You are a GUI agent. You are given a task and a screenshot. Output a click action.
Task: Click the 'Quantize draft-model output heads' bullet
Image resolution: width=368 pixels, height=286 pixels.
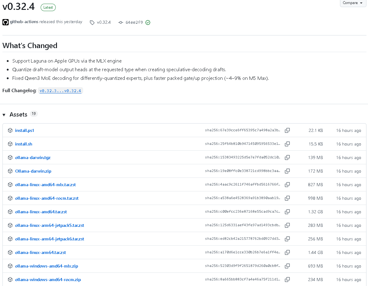(x=119, y=70)
